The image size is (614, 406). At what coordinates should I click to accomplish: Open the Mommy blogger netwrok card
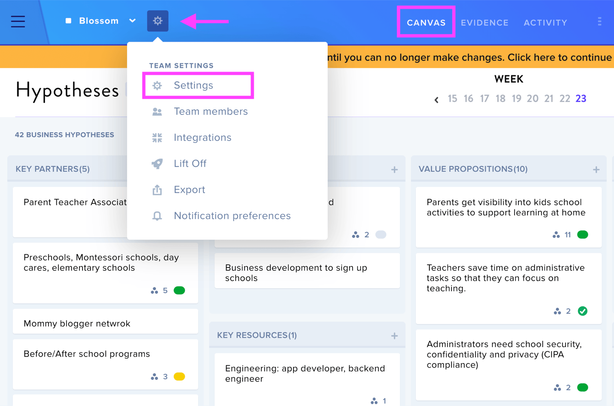(x=106, y=322)
